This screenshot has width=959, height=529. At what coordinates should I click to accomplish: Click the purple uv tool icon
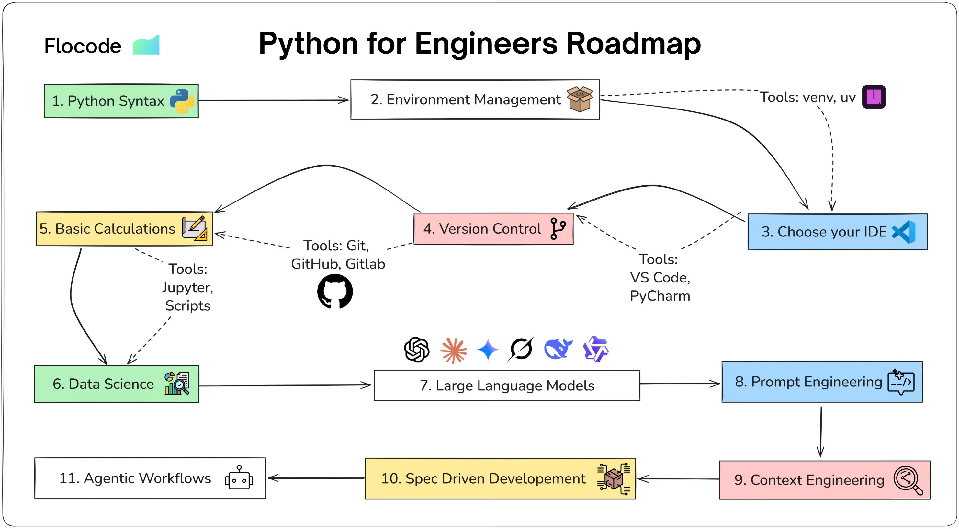pos(874,97)
